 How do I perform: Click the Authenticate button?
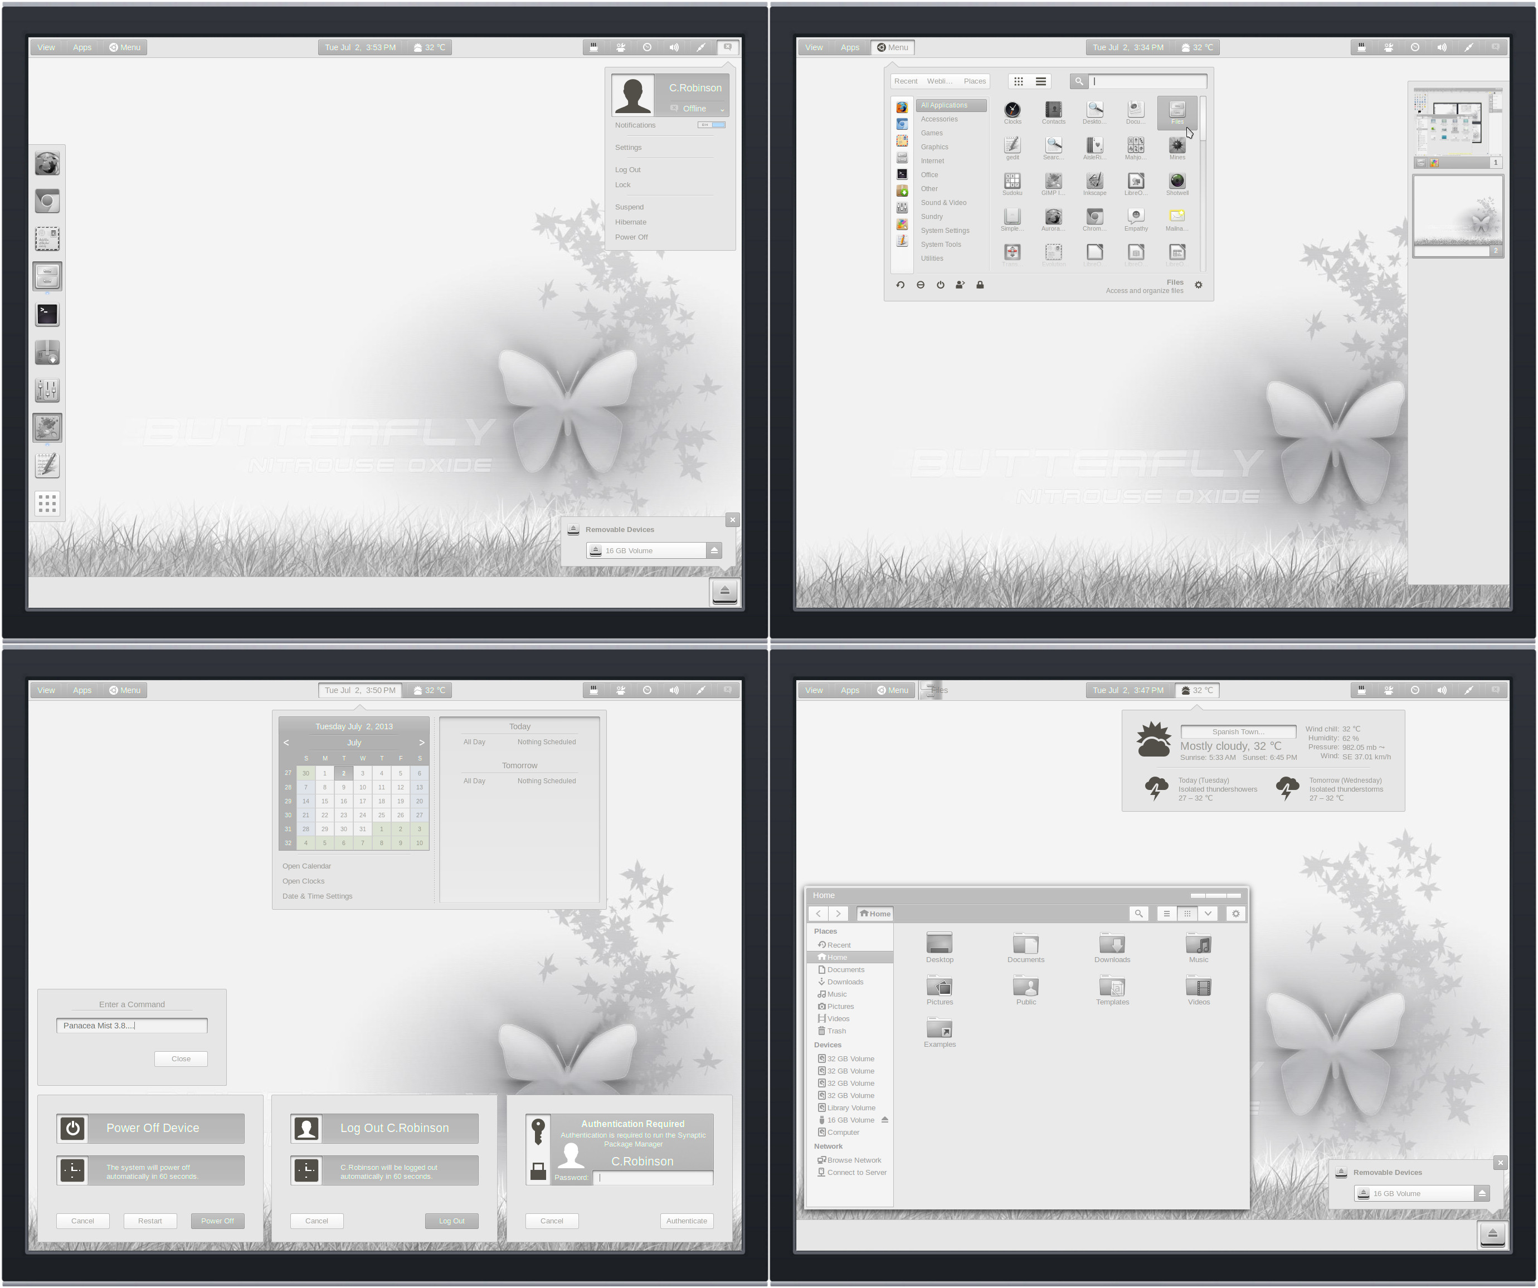click(x=686, y=1221)
